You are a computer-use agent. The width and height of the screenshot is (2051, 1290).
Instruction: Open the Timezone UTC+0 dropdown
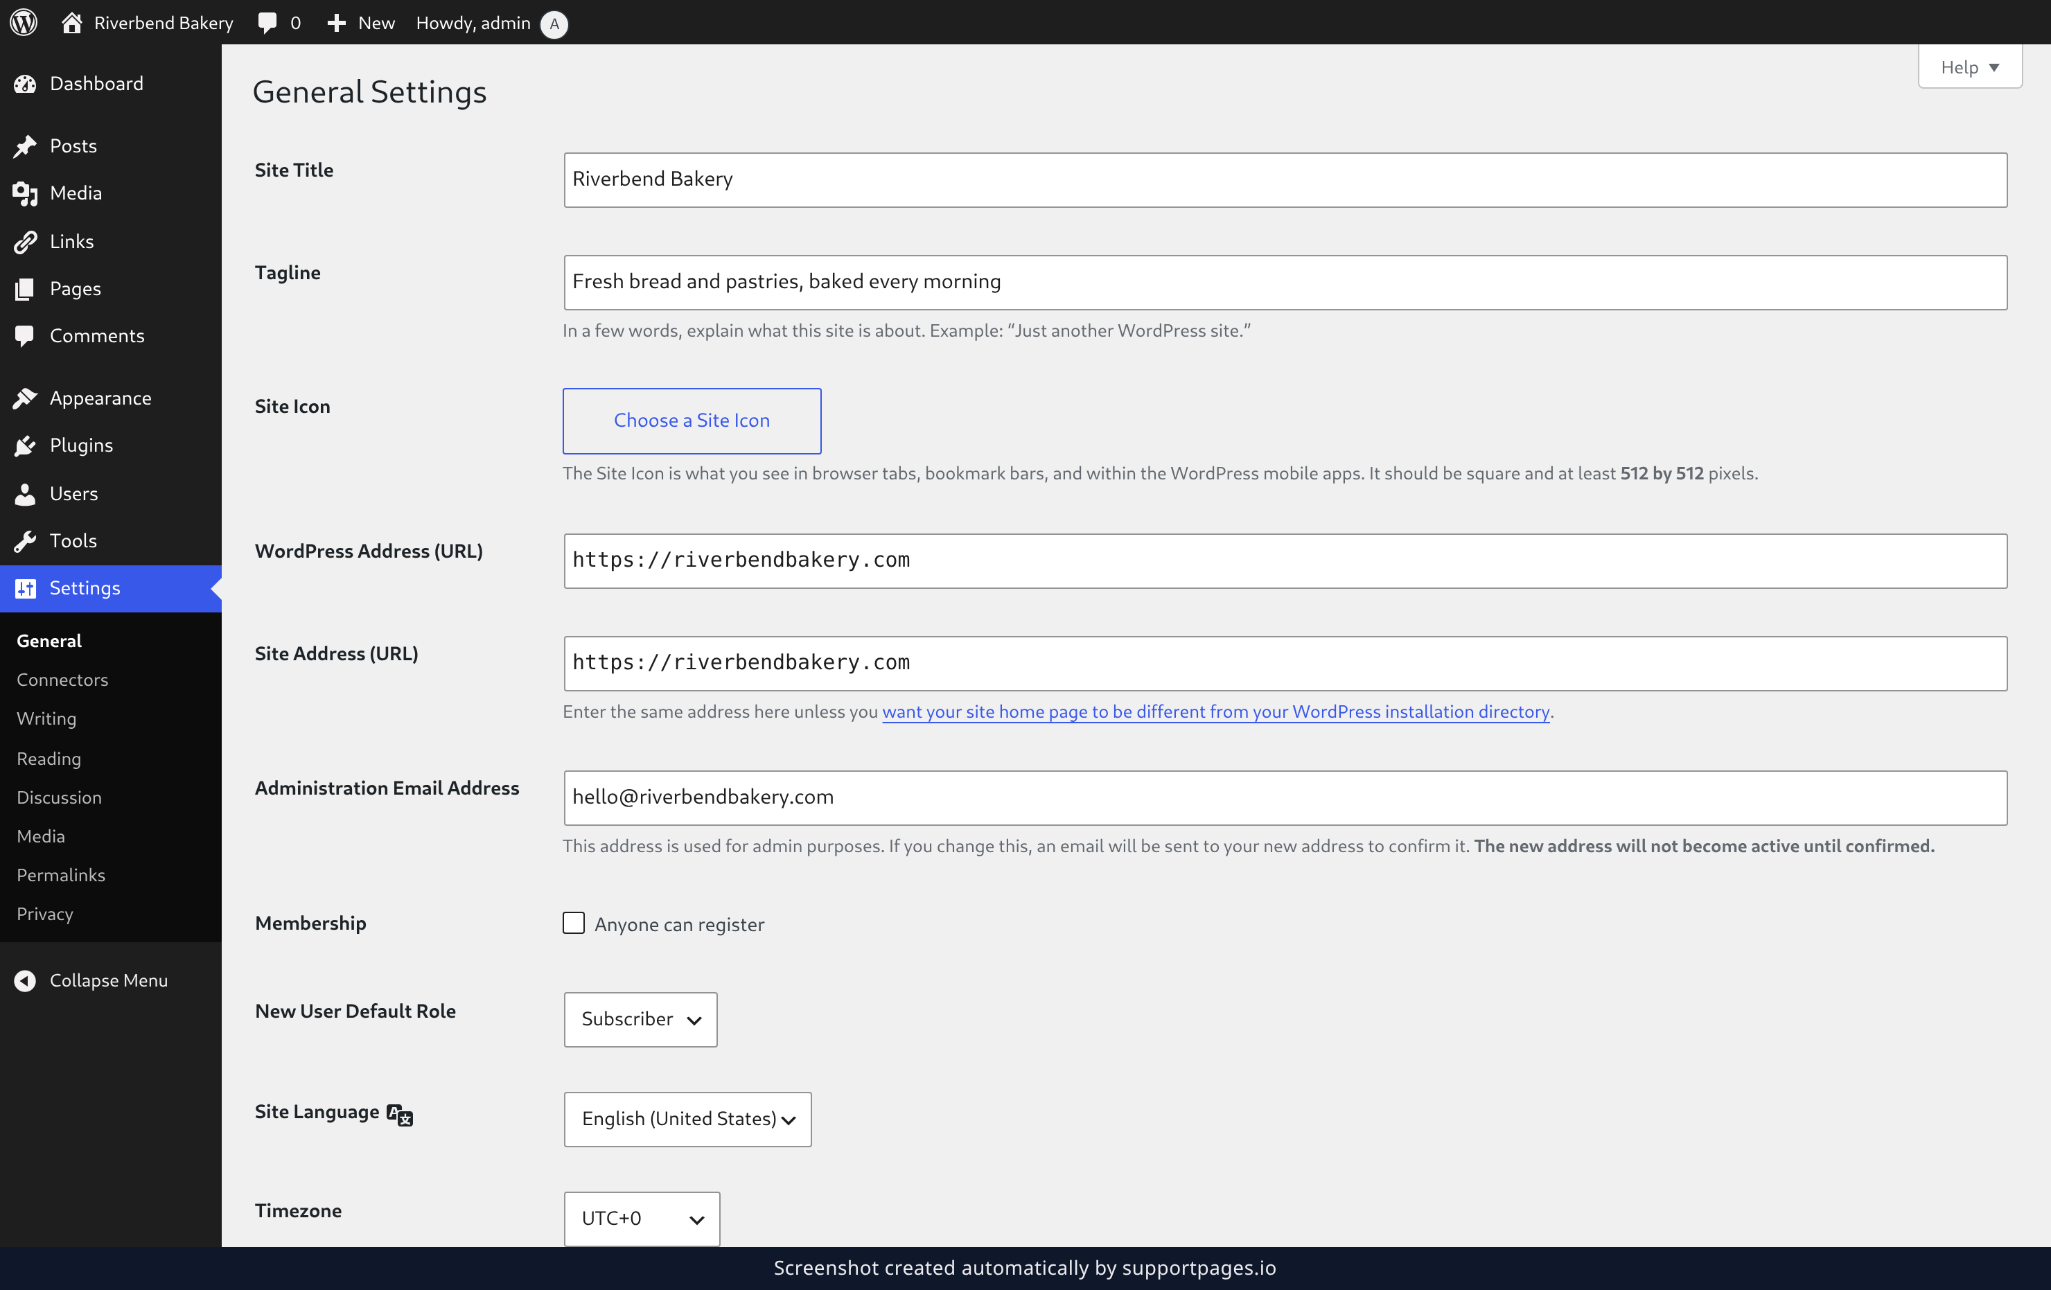click(x=642, y=1219)
